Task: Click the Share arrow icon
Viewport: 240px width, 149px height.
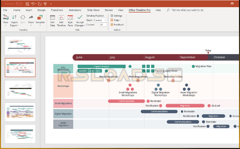Action: 31,17
